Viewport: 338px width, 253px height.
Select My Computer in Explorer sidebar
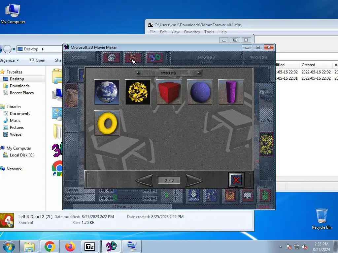coord(18,148)
